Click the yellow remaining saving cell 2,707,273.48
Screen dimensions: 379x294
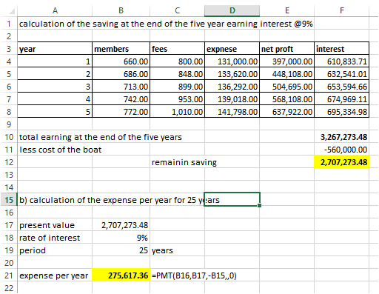pyautogui.click(x=342, y=162)
